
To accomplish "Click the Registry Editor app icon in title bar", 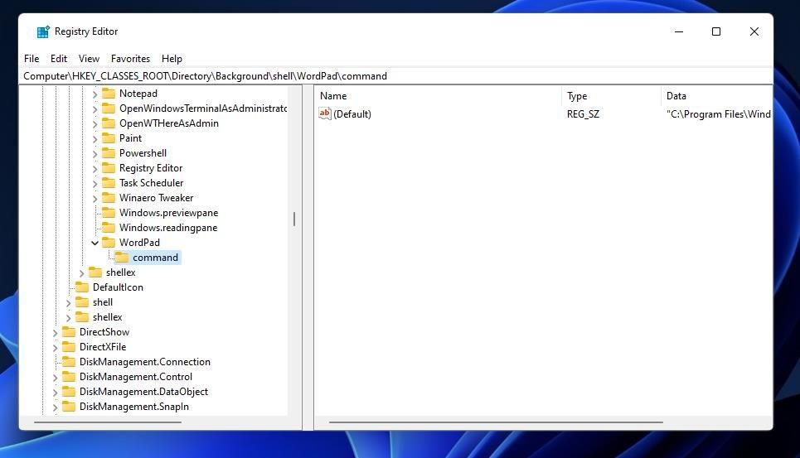I will click(43, 31).
